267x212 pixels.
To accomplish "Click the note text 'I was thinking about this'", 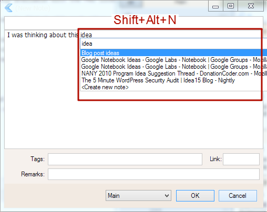I will 43,35.
